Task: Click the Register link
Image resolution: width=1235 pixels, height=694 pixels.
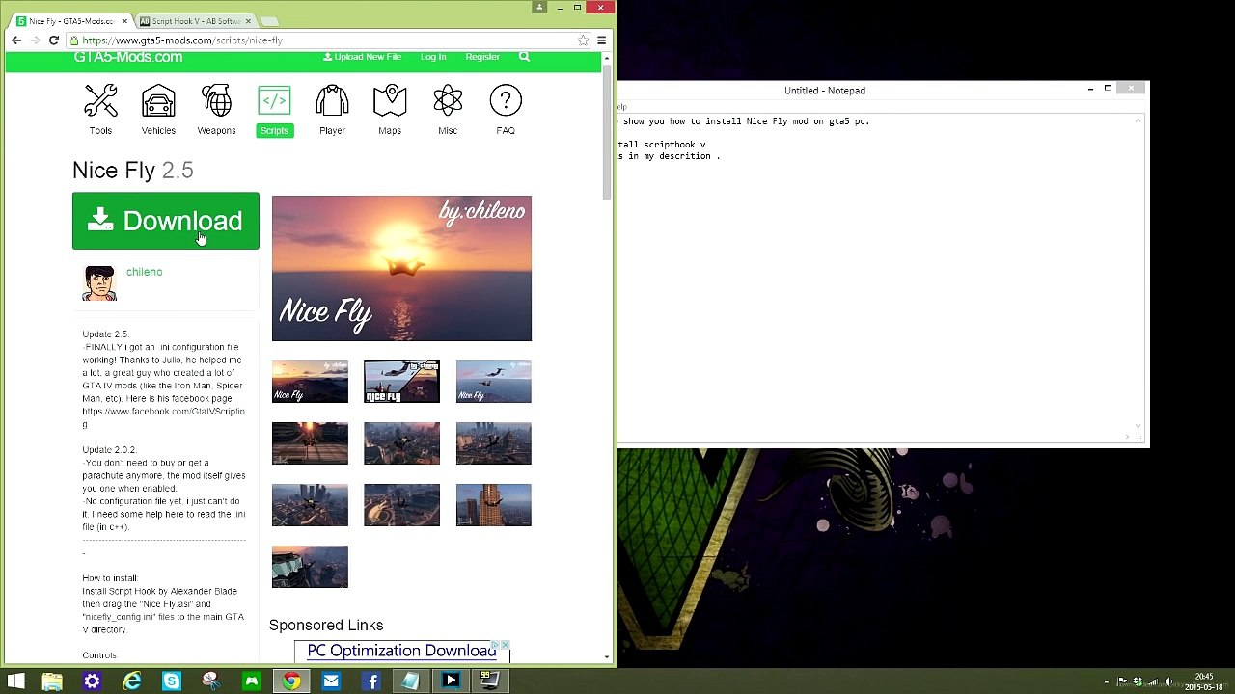Action: (482, 57)
